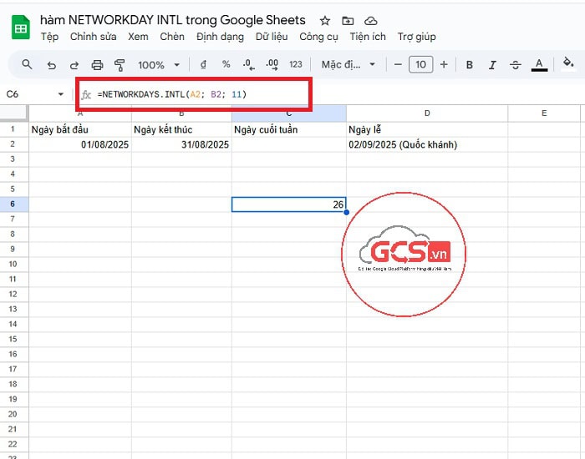Click the move to folder icon
Image resolution: width=585 pixels, height=459 pixels.
tap(348, 20)
